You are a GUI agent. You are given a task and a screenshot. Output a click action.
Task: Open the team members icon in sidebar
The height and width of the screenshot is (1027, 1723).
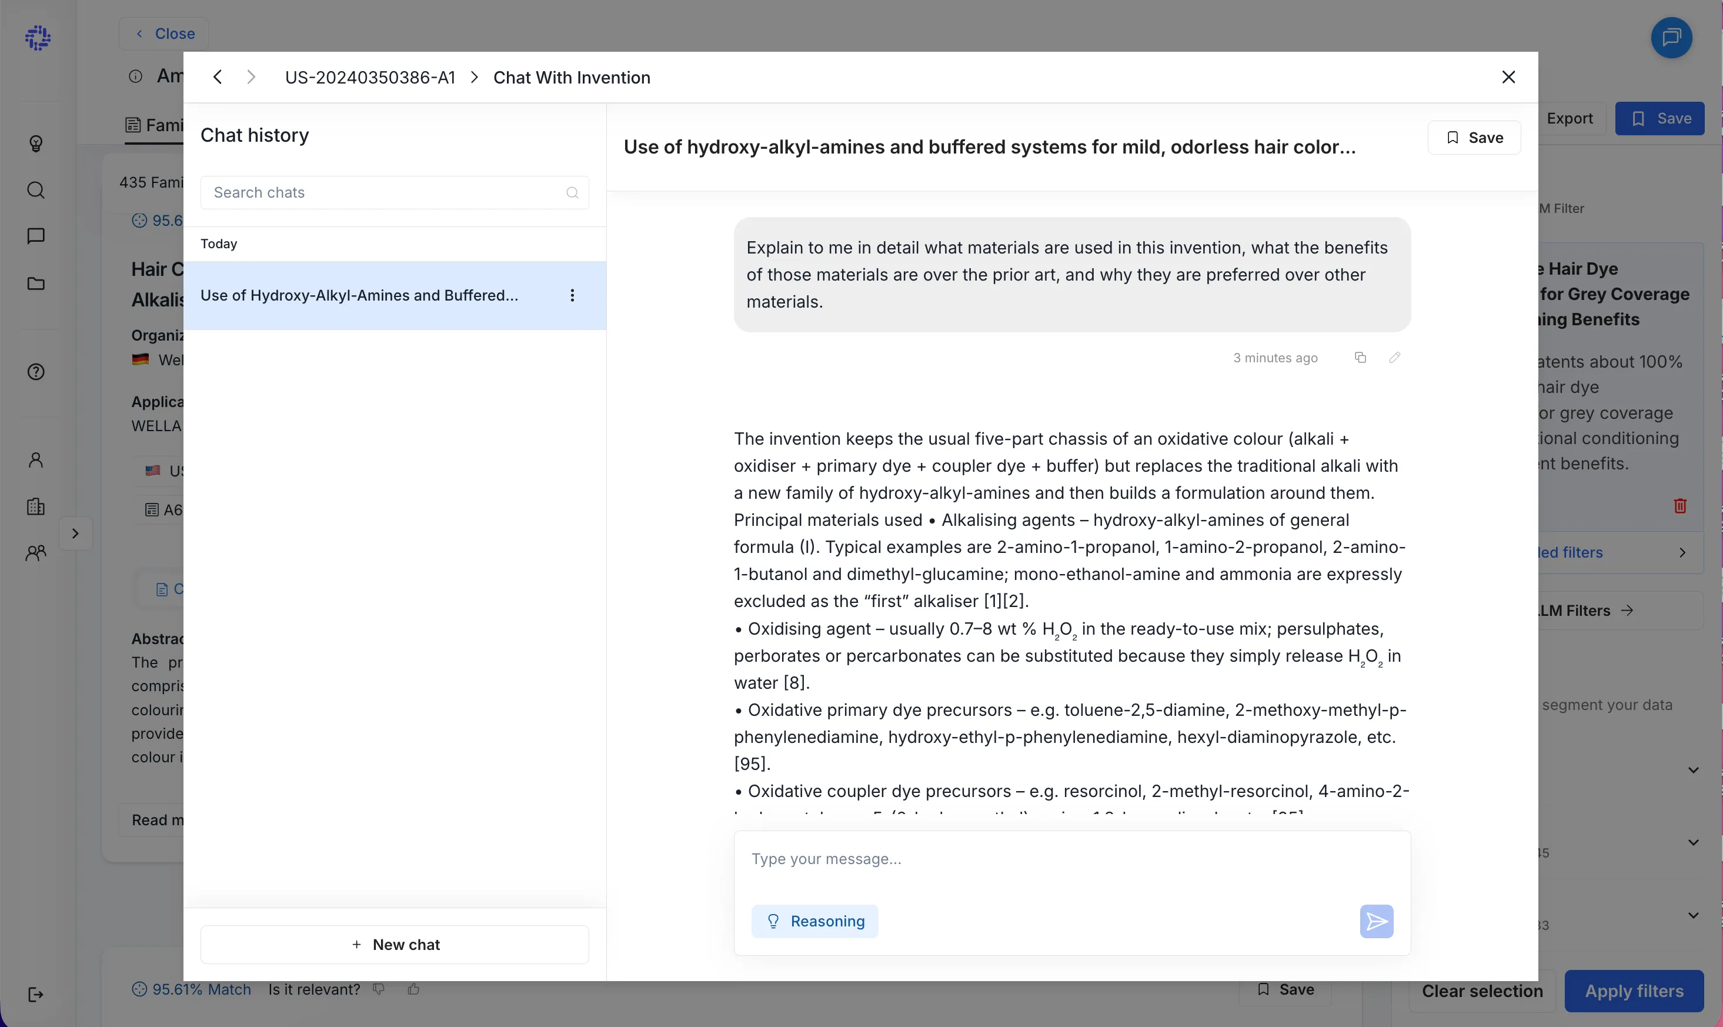[36, 552]
